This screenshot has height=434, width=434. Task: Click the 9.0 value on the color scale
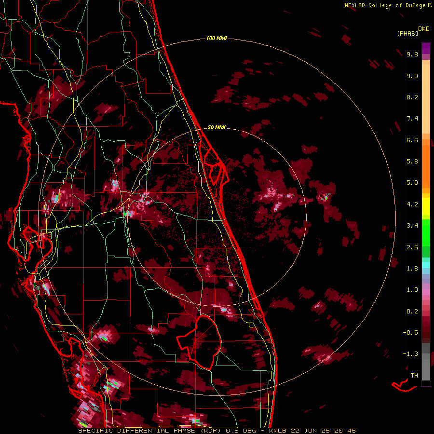click(x=412, y=76)
